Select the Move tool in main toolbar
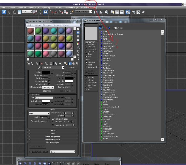The height and width of the screenshot is (165, 186). coord(10,12)
